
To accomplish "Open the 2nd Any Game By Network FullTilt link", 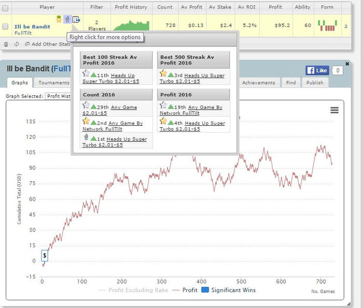I will click(x=113, y=126).
